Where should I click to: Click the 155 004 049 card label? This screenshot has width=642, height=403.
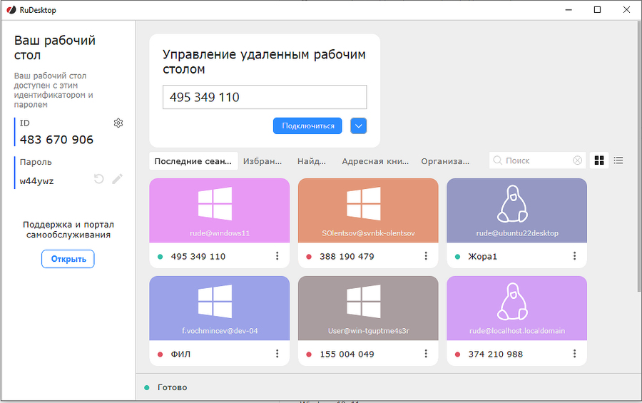[347, 354]
